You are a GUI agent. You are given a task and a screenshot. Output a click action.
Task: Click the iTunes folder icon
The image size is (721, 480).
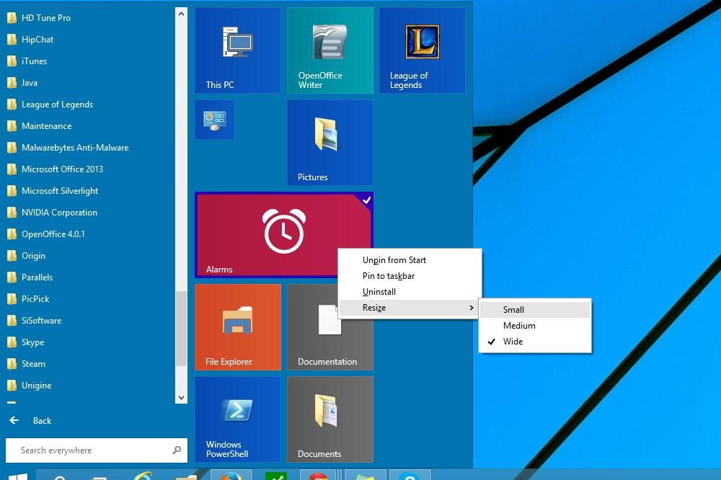point(12,61)
